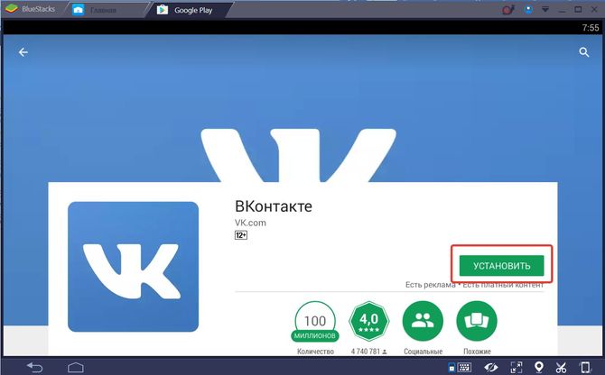This screenshot has height=375, width=605.
Task: Take a screenshot with the scissors icon
Action: [562, 368]
